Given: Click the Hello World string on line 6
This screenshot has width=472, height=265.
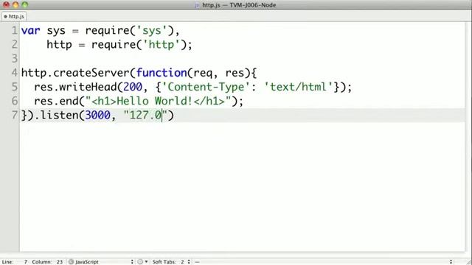Looking at the screenshot, I should pyautogui.click(x=158, y=101).
